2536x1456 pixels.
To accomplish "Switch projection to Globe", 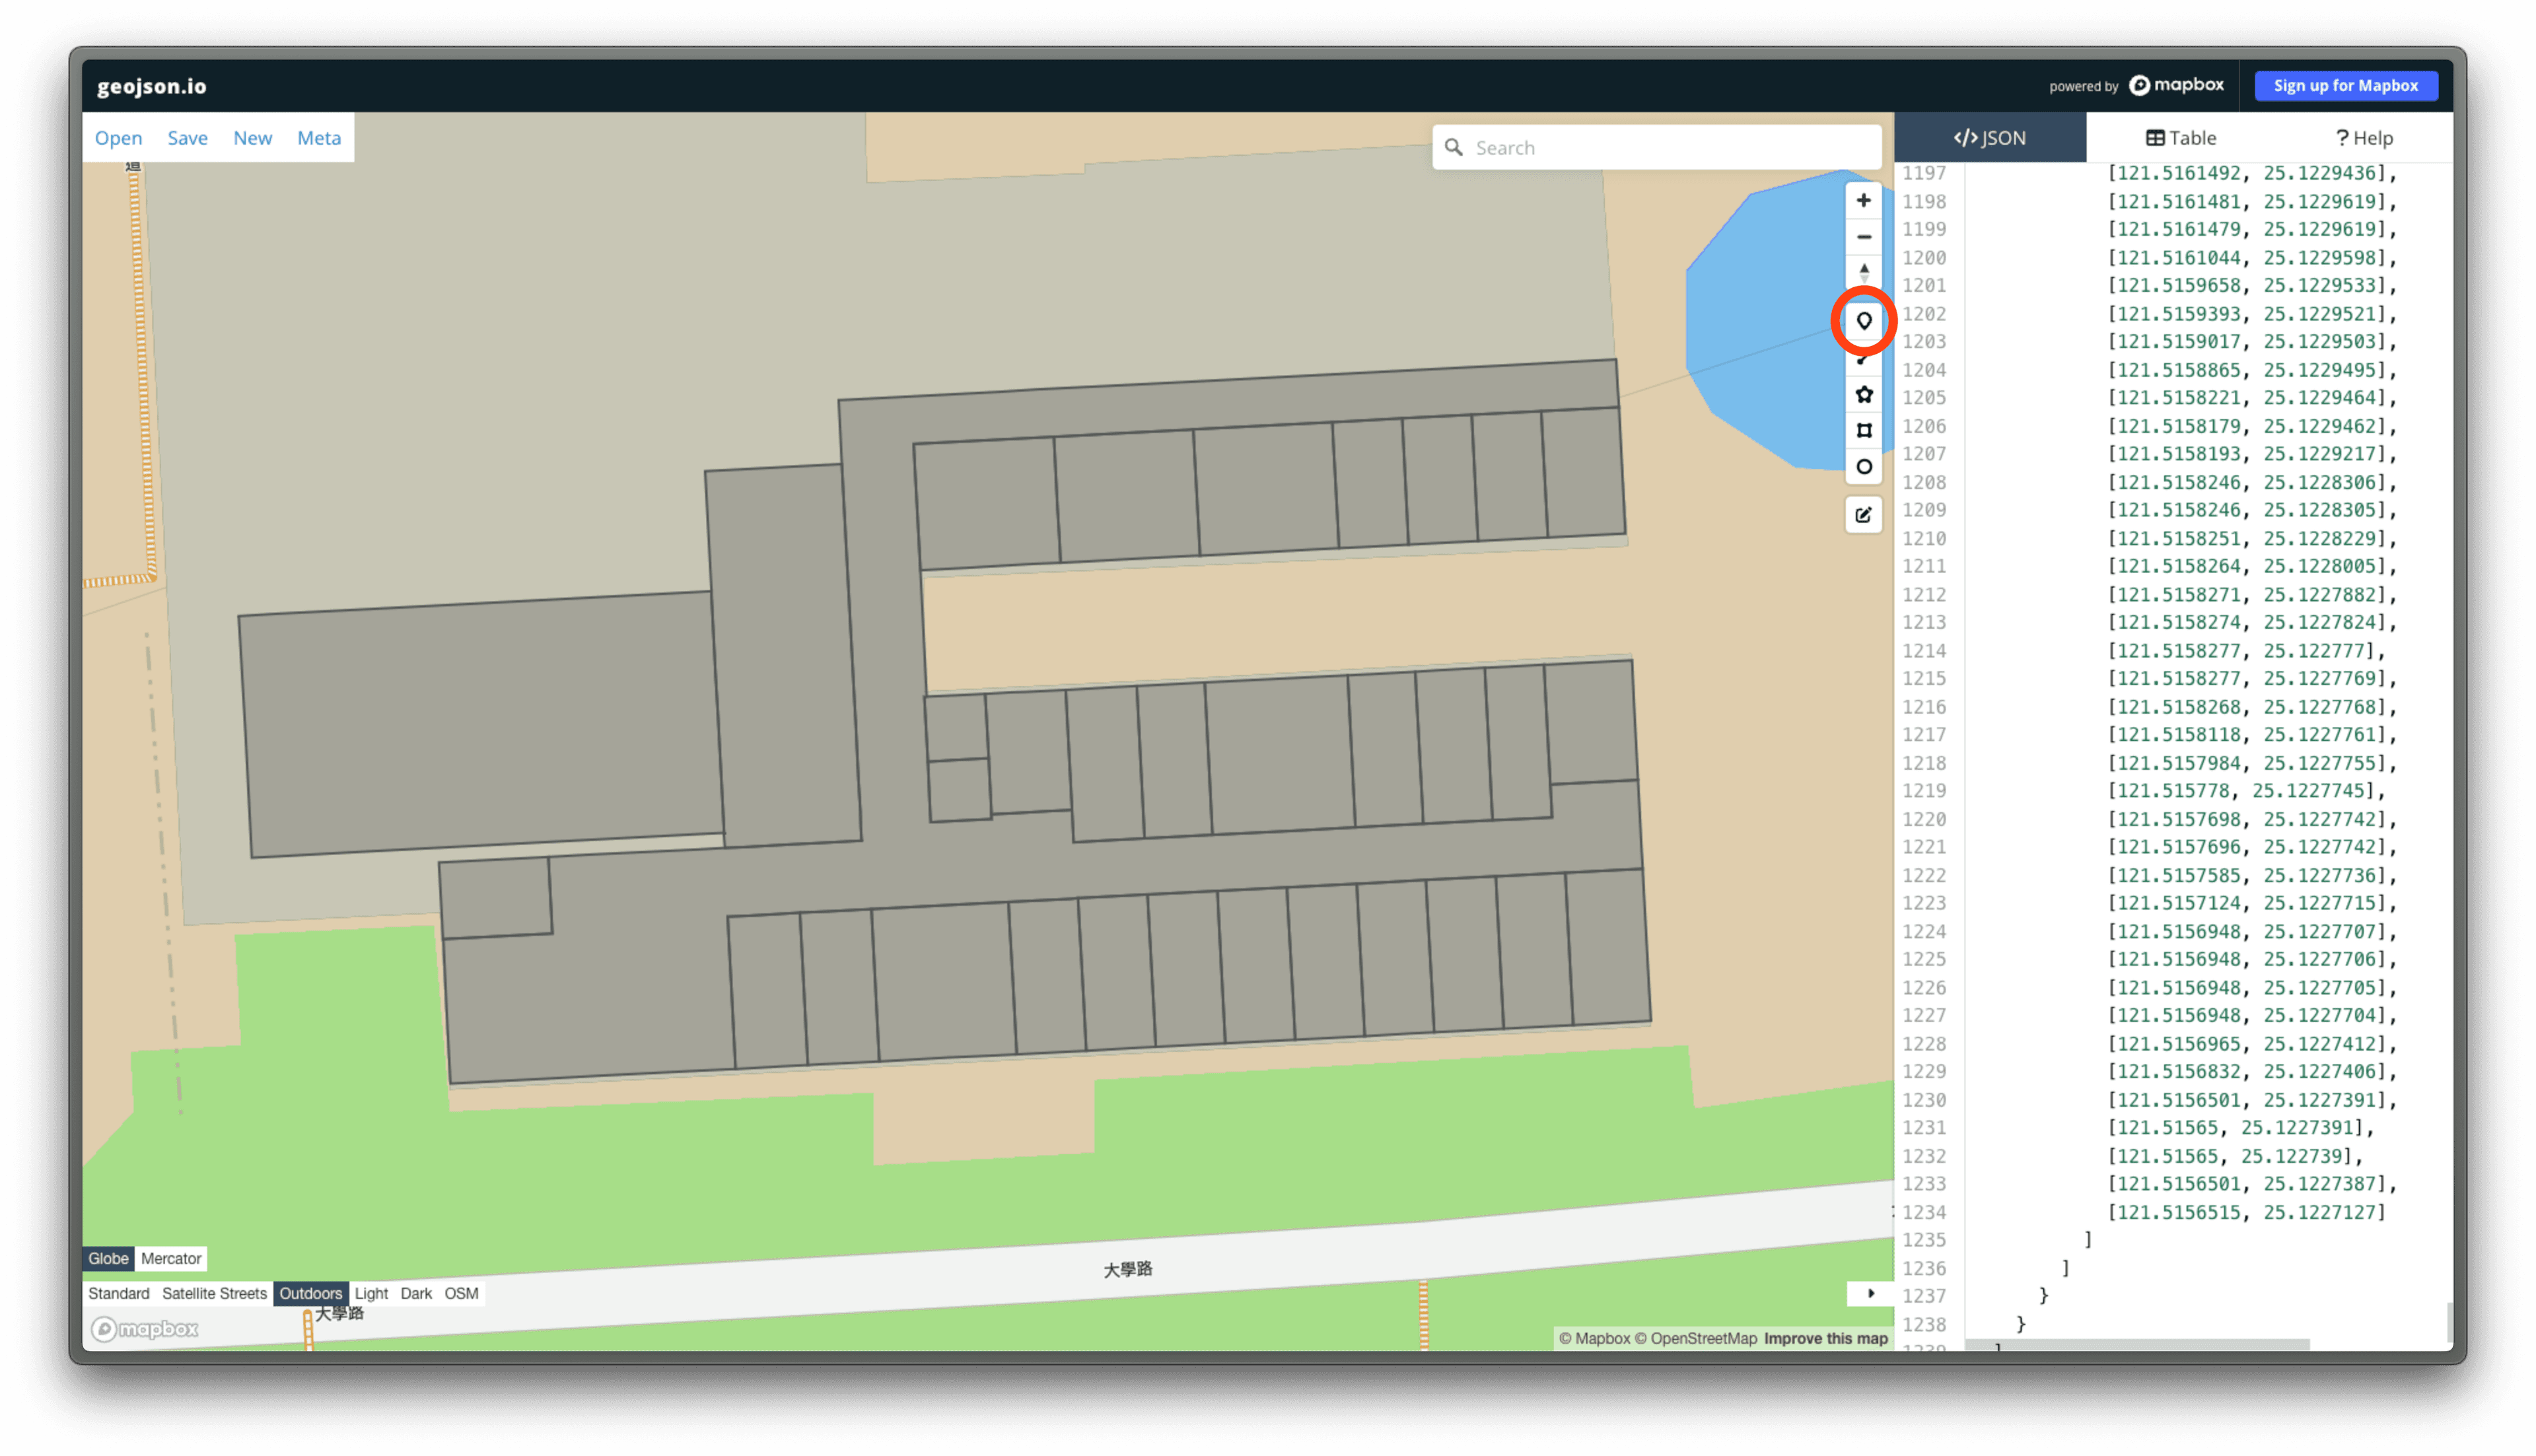I will [x=108, y=1258].
